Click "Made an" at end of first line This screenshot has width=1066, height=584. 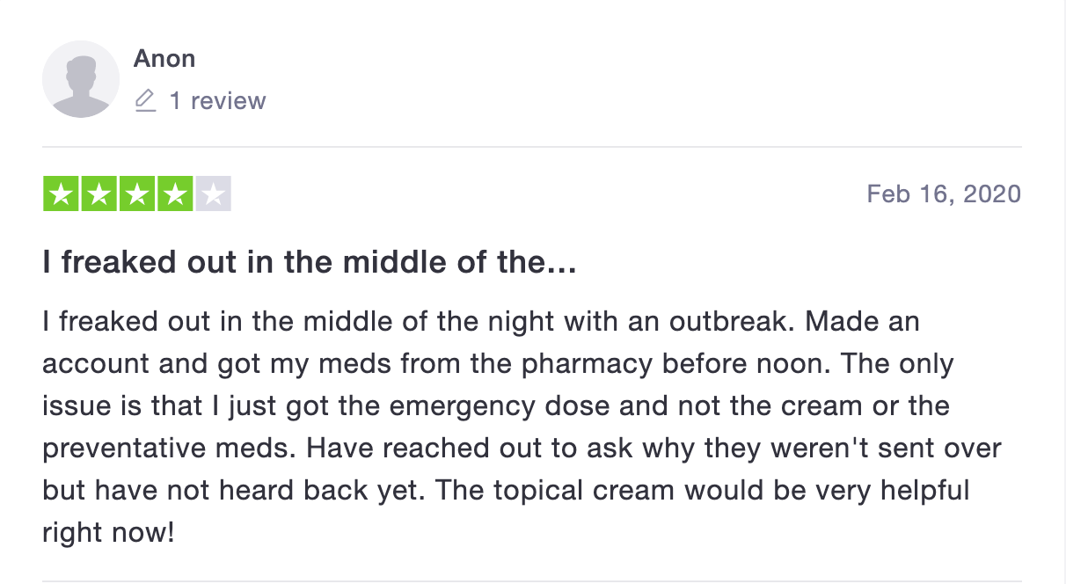[862, 321]
